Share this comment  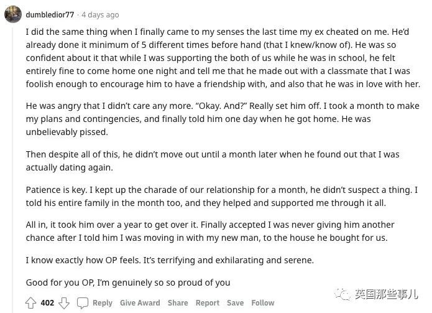178,303
